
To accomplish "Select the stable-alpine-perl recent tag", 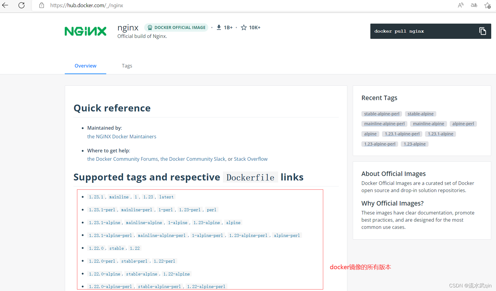I will 382,114.
